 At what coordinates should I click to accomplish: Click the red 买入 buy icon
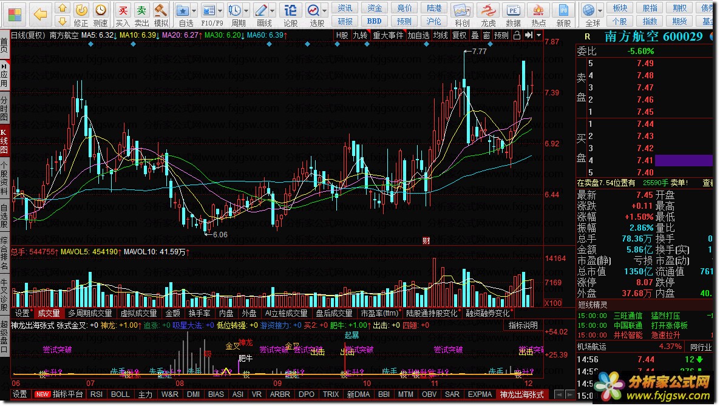click(x=123, y=14)
